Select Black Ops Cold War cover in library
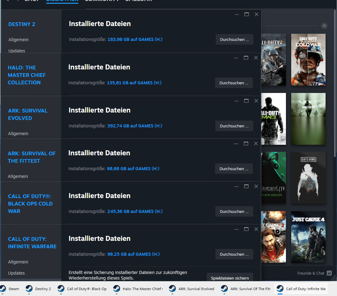The width and height of the screenshot is (337, 296). 308,60
